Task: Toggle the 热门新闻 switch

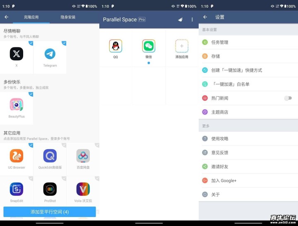Action: click(288, 98)
